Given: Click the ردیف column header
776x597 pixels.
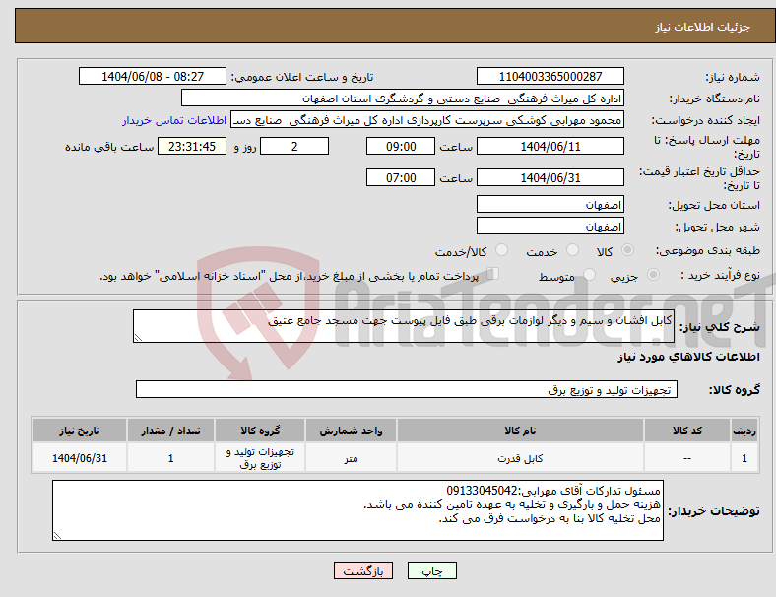Looking at the screenshot, I should coord(744,431).
